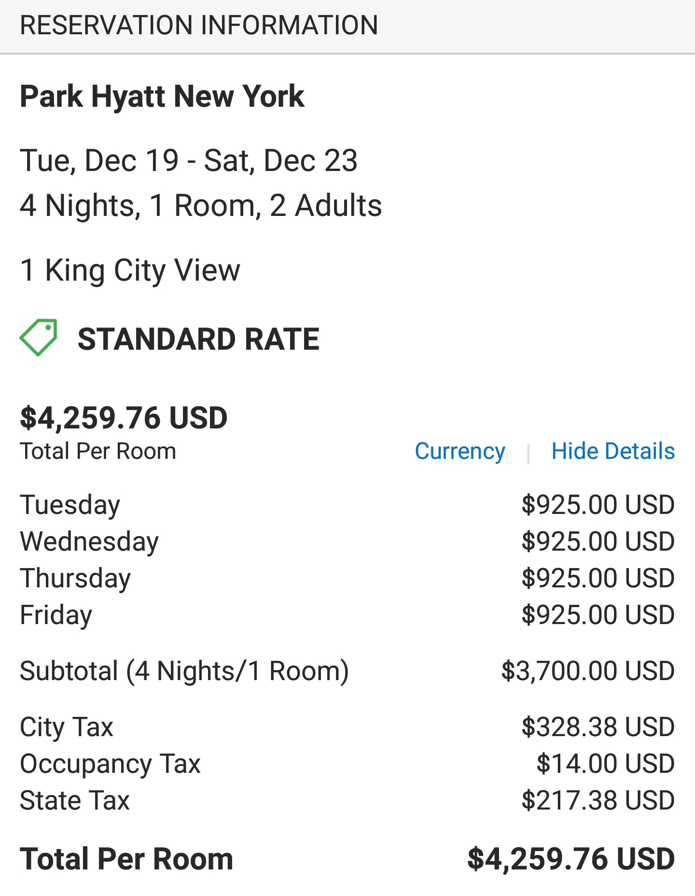
Task: Open the Currency selector link
Action: [460, 452]
